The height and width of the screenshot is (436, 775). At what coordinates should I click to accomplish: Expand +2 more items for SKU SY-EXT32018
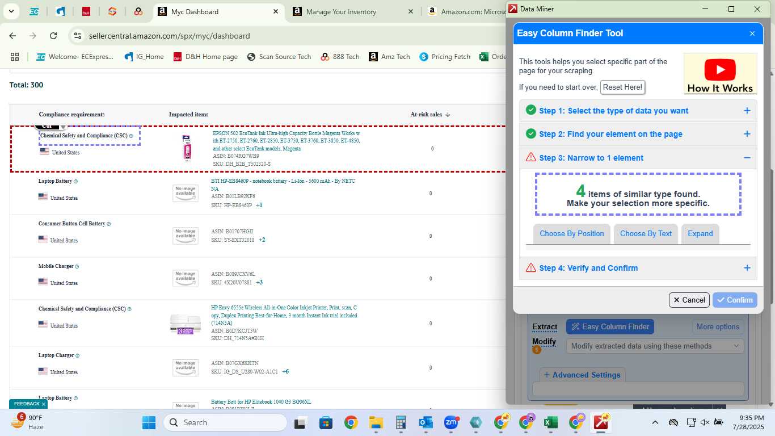[x=262, y=240]
